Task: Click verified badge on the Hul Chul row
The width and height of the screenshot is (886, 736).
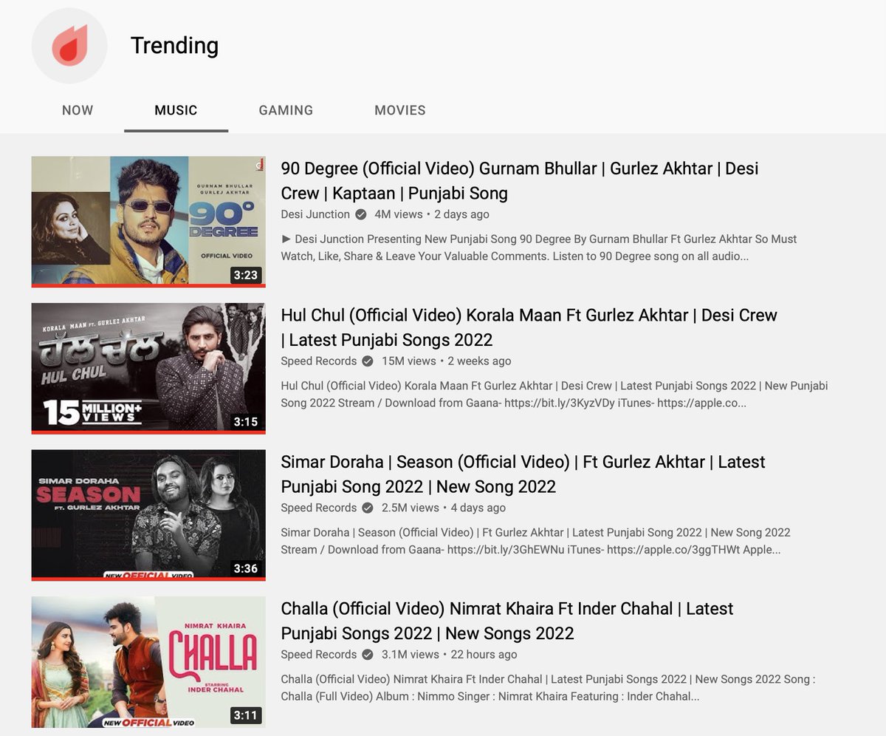Action: click(368, 361)
